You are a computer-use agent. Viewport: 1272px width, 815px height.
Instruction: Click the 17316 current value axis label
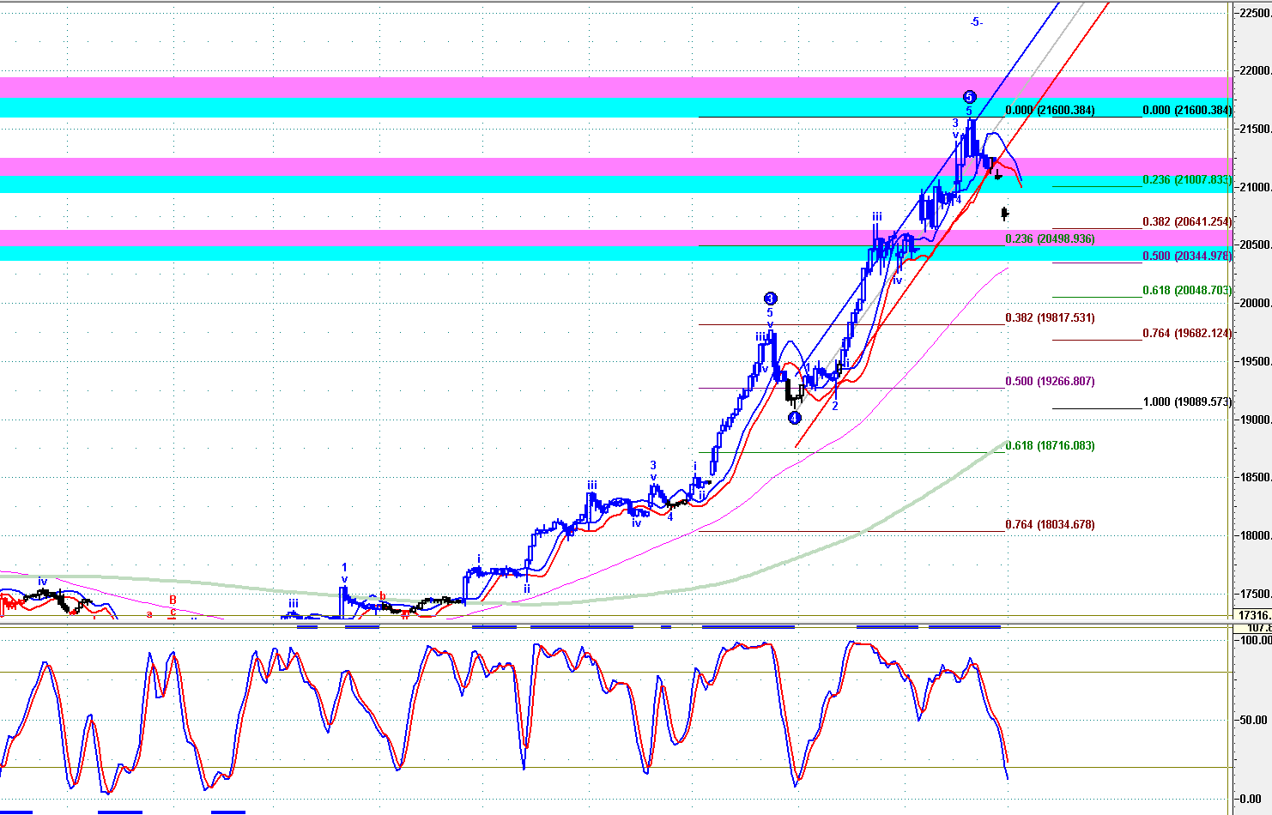[1254, 615]
